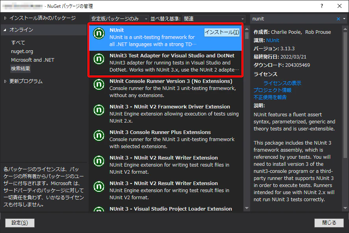Open プロジェクト情報 link
349x233 pixels.
(x=273, y=90)
